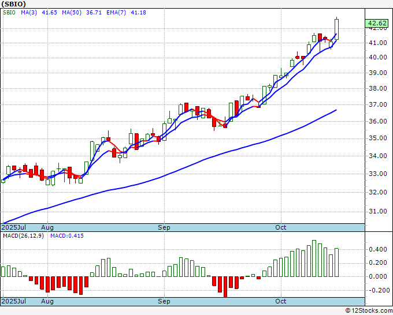The width and height of the screenshot is (393, 315).
Task: Click the MACD:0.415 value label
Action: click(67, 236)
